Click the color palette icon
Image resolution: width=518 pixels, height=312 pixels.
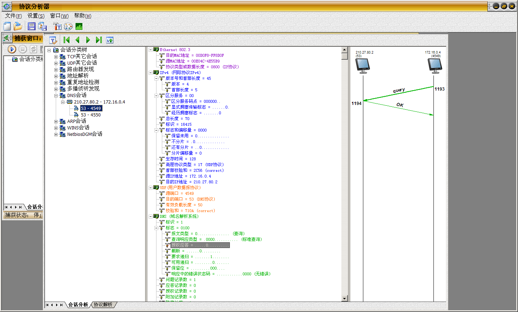point(68,26)
